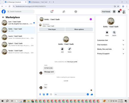Switch to the Messenger | Facebook tab
The width and height of the screenshot is (129, 103).
pyautogui.click(x=15, y=2)
